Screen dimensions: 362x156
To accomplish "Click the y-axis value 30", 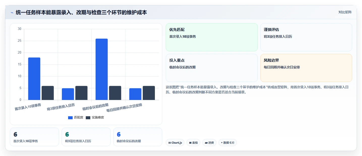I will pos(20,29).
